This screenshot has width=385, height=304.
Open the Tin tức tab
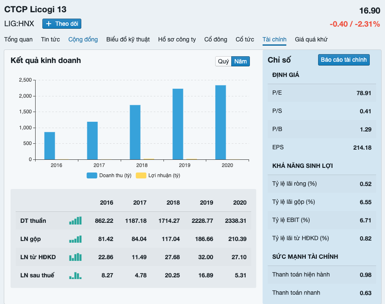coord(50,39)
